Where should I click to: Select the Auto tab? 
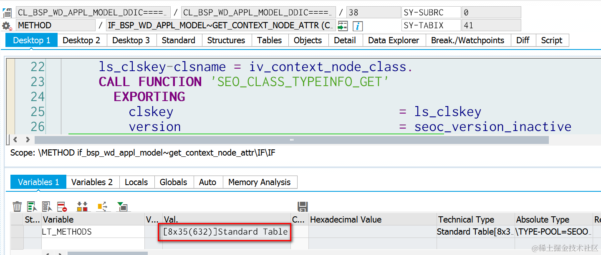(x=207, y=182)
